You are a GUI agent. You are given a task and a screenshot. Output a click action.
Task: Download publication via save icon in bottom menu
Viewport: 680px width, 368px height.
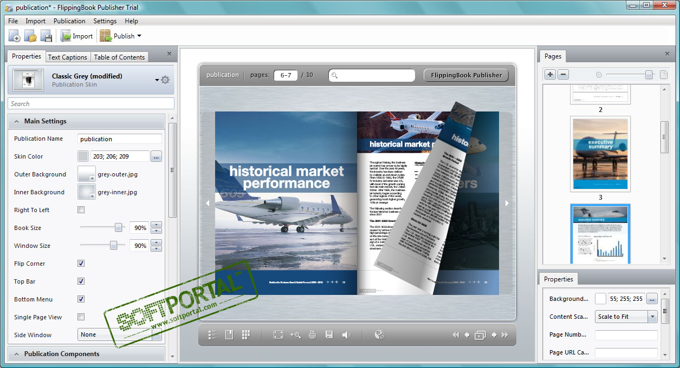click(329, 335)
